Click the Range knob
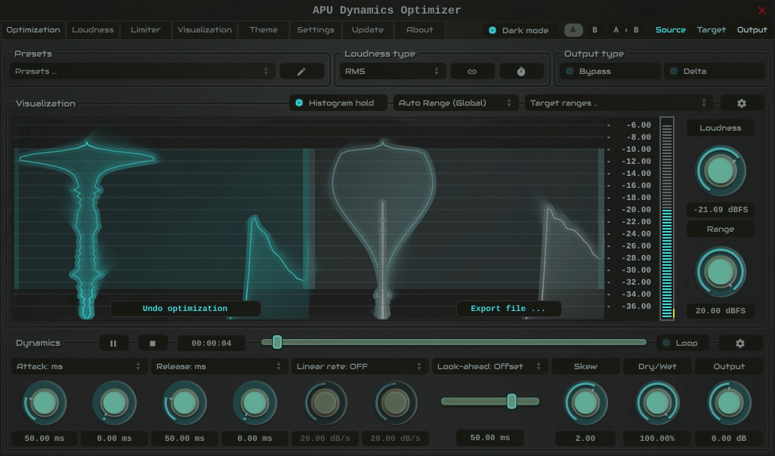This screenshot has height=456, width=775. pyautogui.click(x=720, y=273)
